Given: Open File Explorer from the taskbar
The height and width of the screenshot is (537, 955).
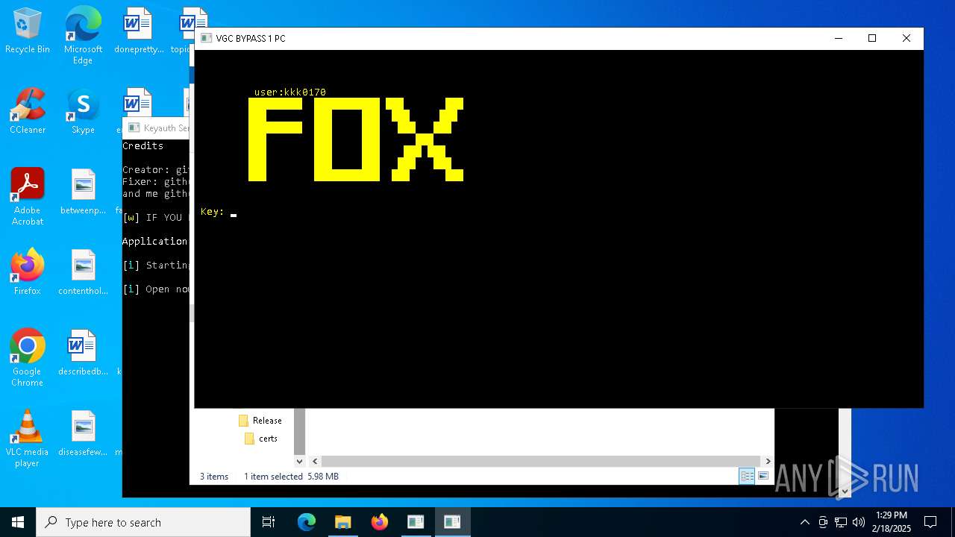Looking at the screenshot, I should (x=342, y=522).
